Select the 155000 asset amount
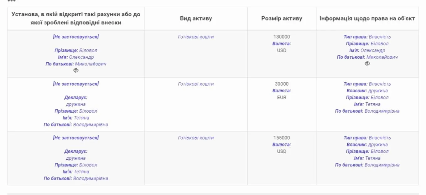Viewport: 426px width, 195px height. [282, 138]
